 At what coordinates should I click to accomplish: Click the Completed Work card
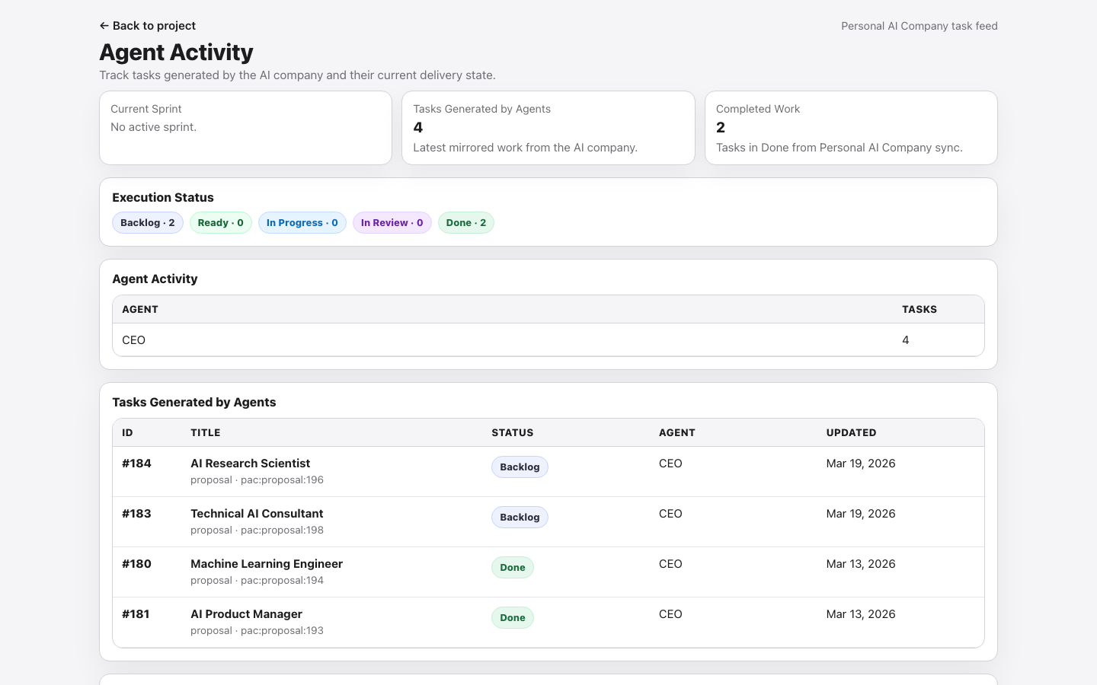851,128
